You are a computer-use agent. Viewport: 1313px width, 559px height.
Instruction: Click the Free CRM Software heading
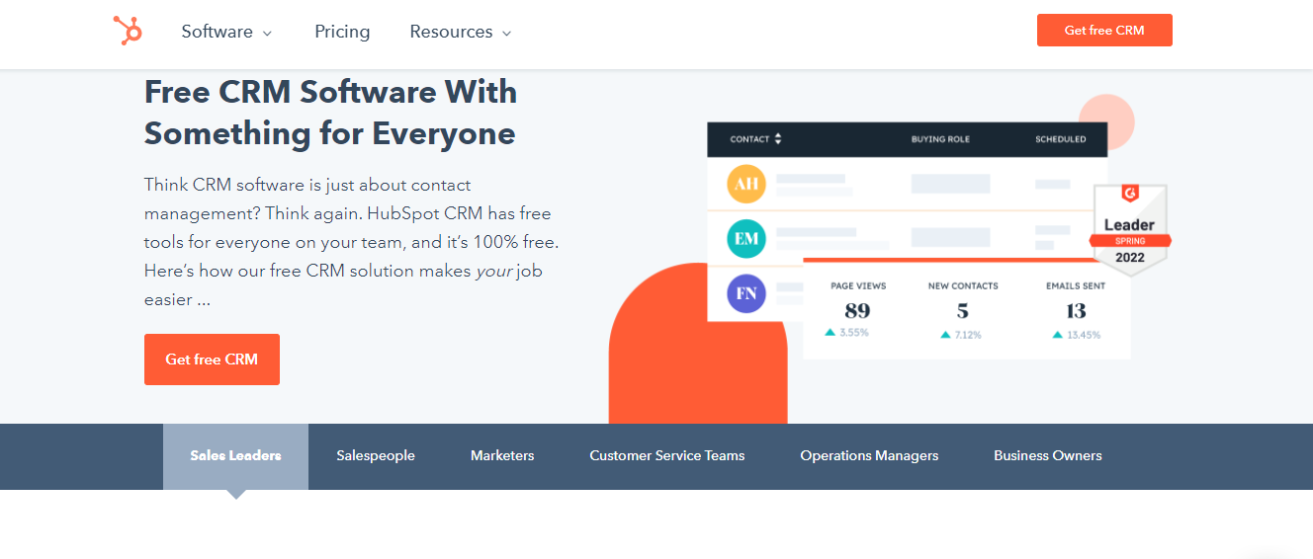[x=330, y=113]
